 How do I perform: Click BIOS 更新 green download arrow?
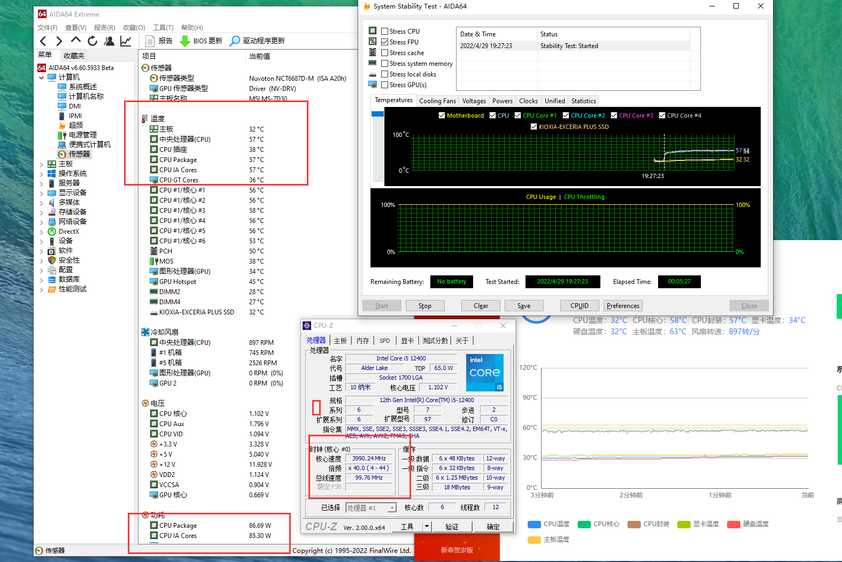[185, 41]
